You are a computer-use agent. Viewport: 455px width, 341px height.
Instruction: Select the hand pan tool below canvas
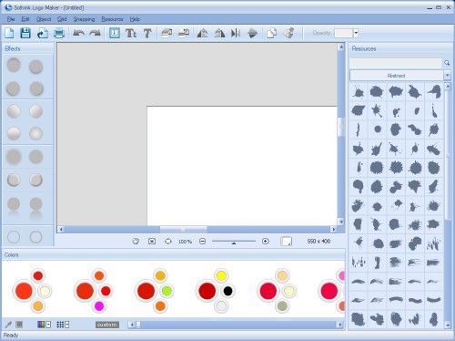click(136, 242)
